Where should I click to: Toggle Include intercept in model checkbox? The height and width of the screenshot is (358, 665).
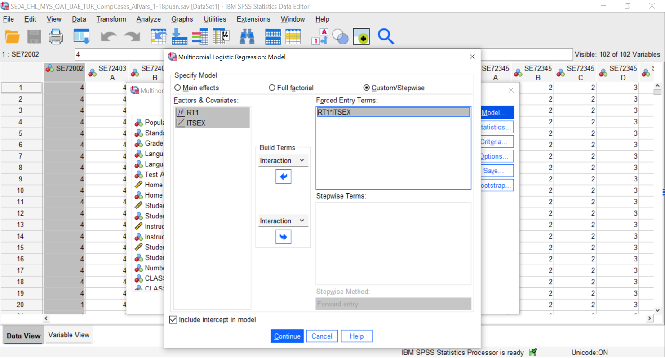[173, 320]
